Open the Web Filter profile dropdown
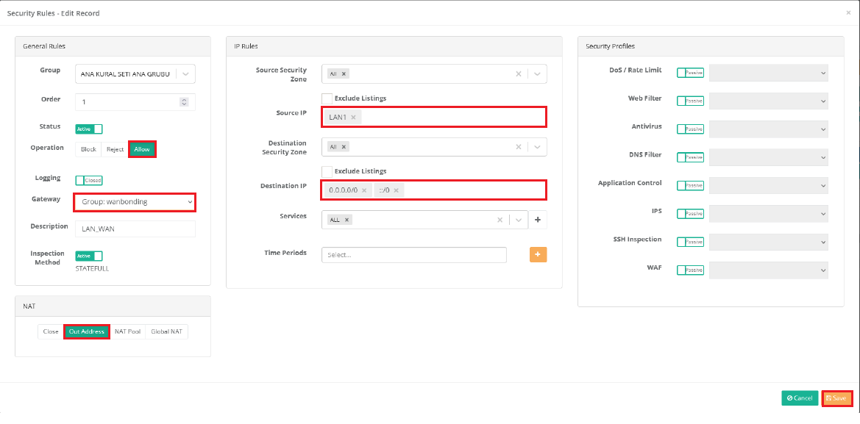Screen dimensions: 860x424 coord(768,101)
